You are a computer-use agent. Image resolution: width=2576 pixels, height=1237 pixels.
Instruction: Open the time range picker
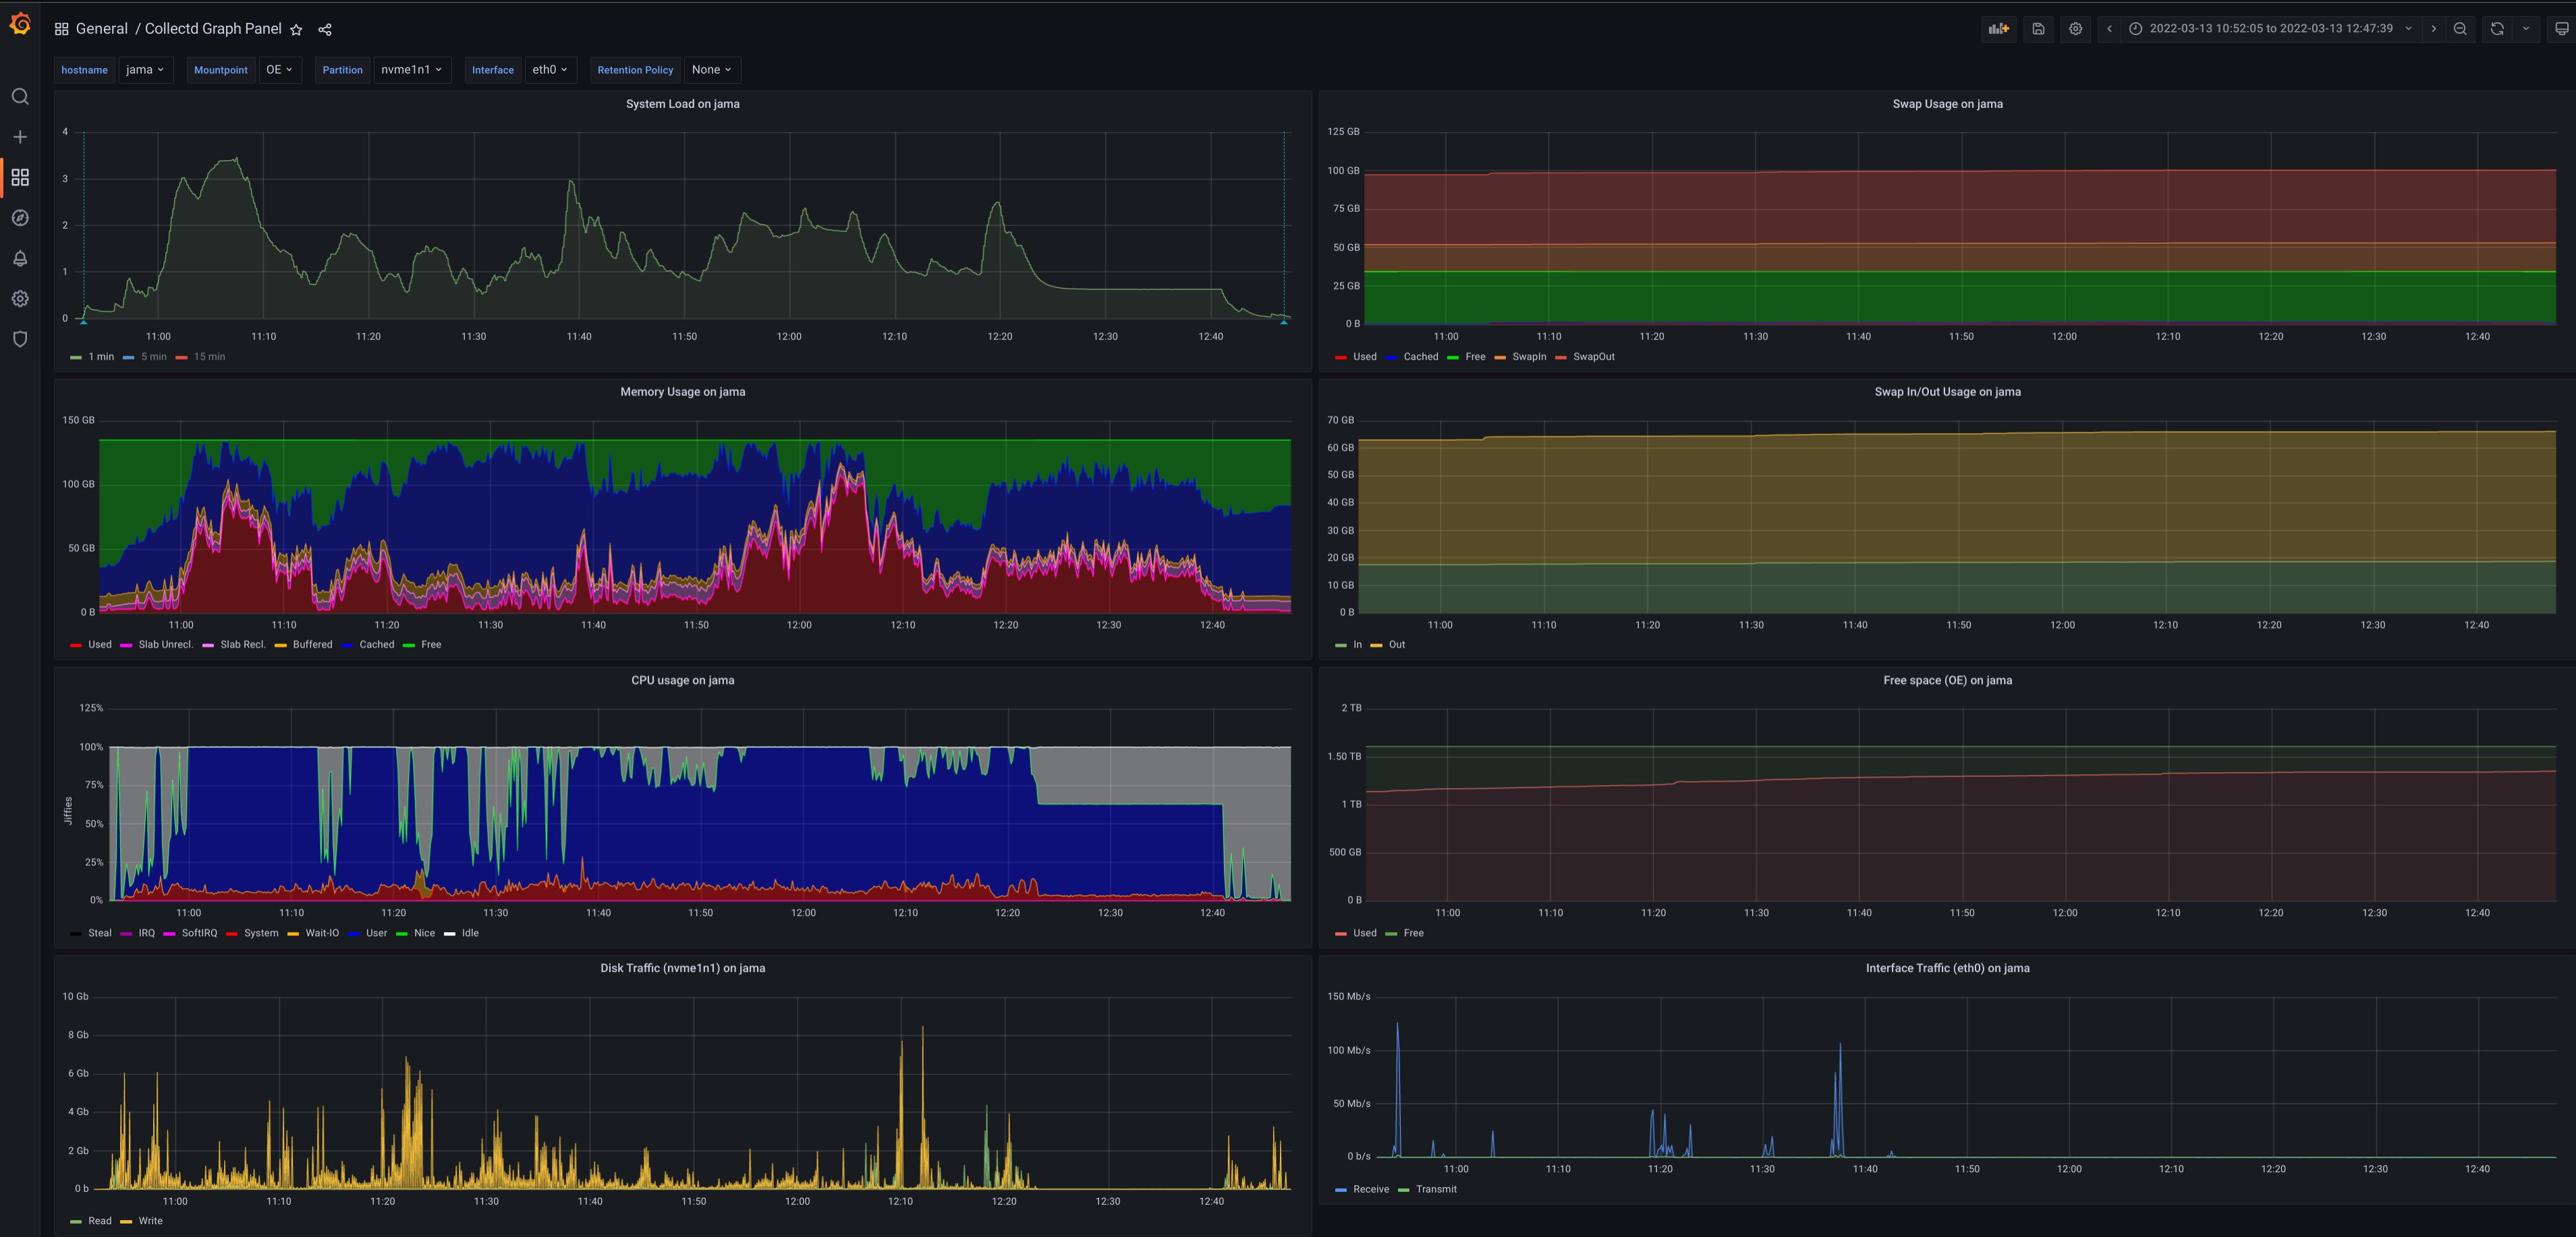click(2270, 29)
